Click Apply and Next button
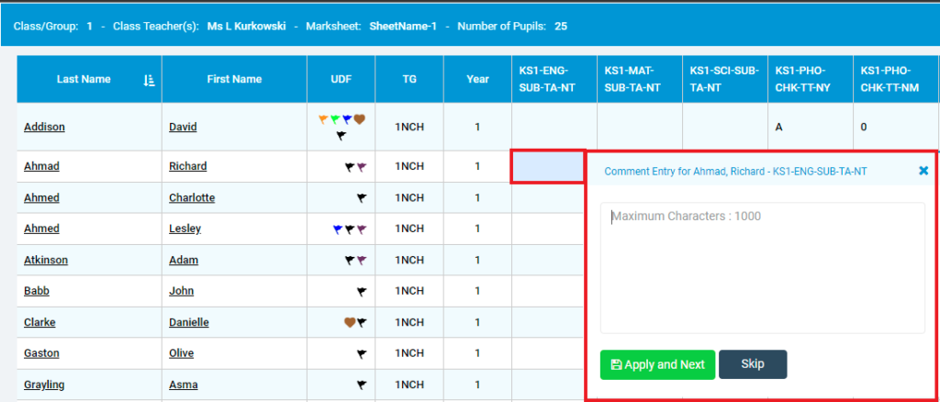940x402 pixels. coord(657,365)
